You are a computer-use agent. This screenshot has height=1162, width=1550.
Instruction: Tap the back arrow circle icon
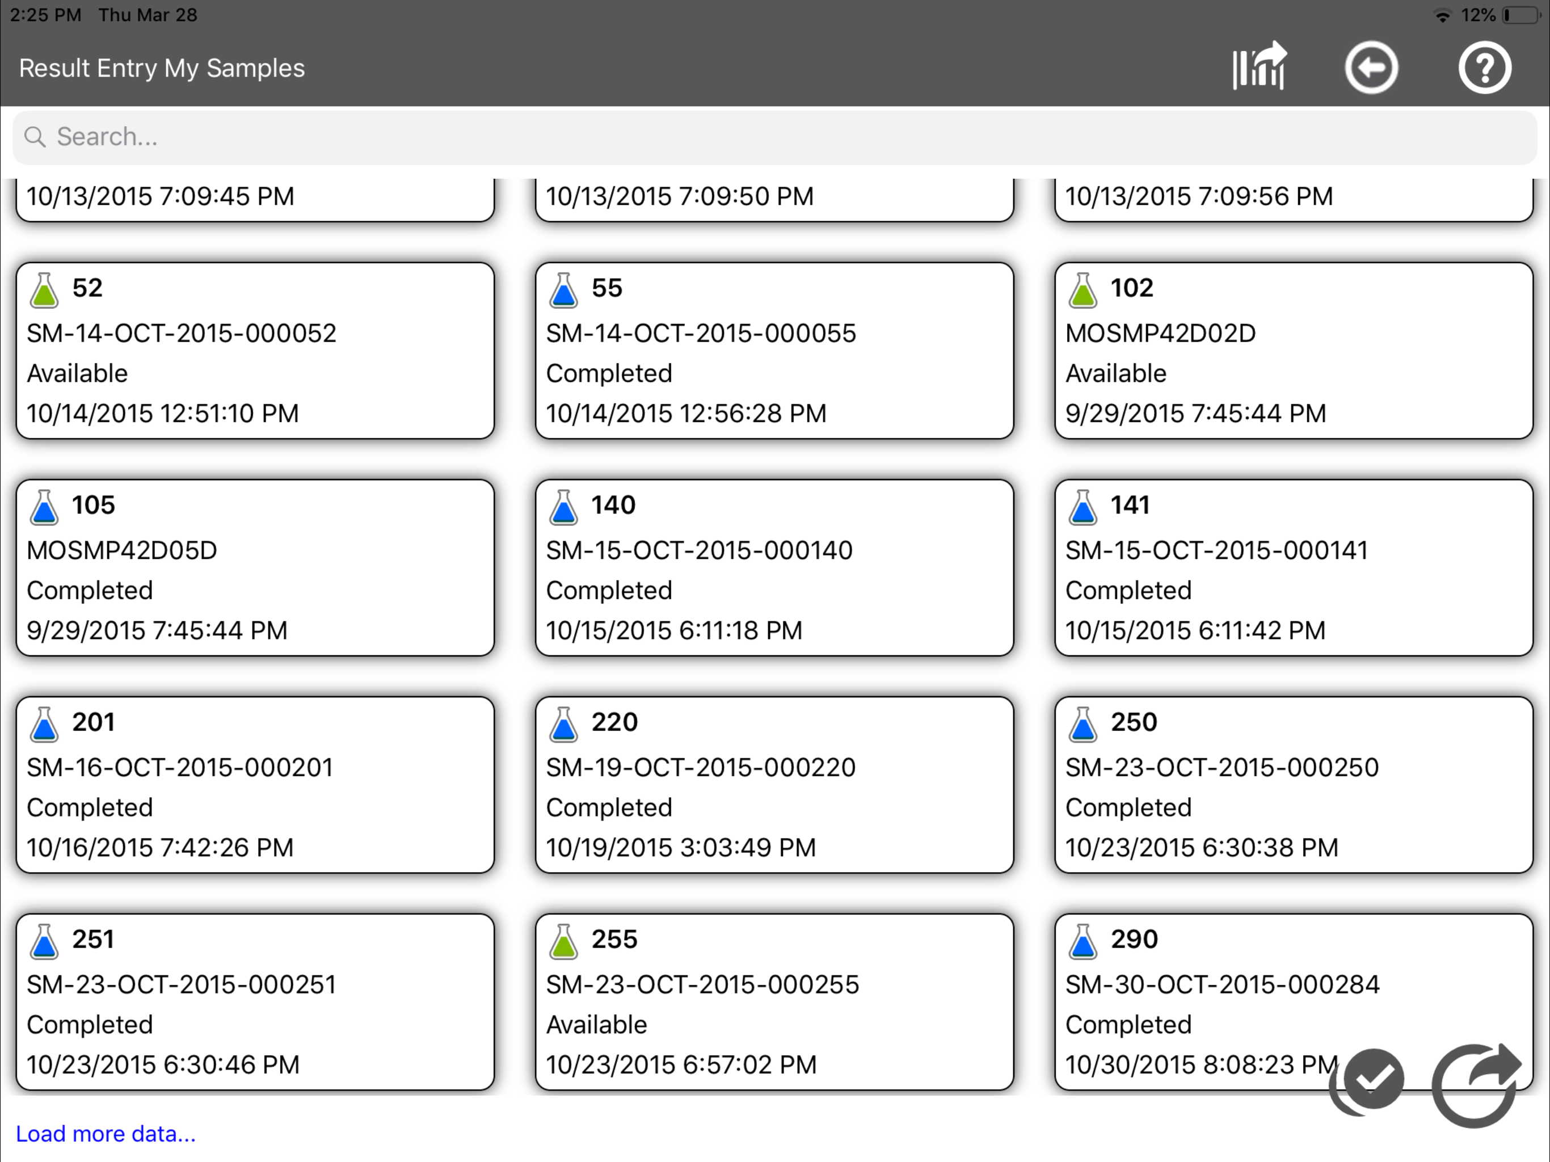1371,68
